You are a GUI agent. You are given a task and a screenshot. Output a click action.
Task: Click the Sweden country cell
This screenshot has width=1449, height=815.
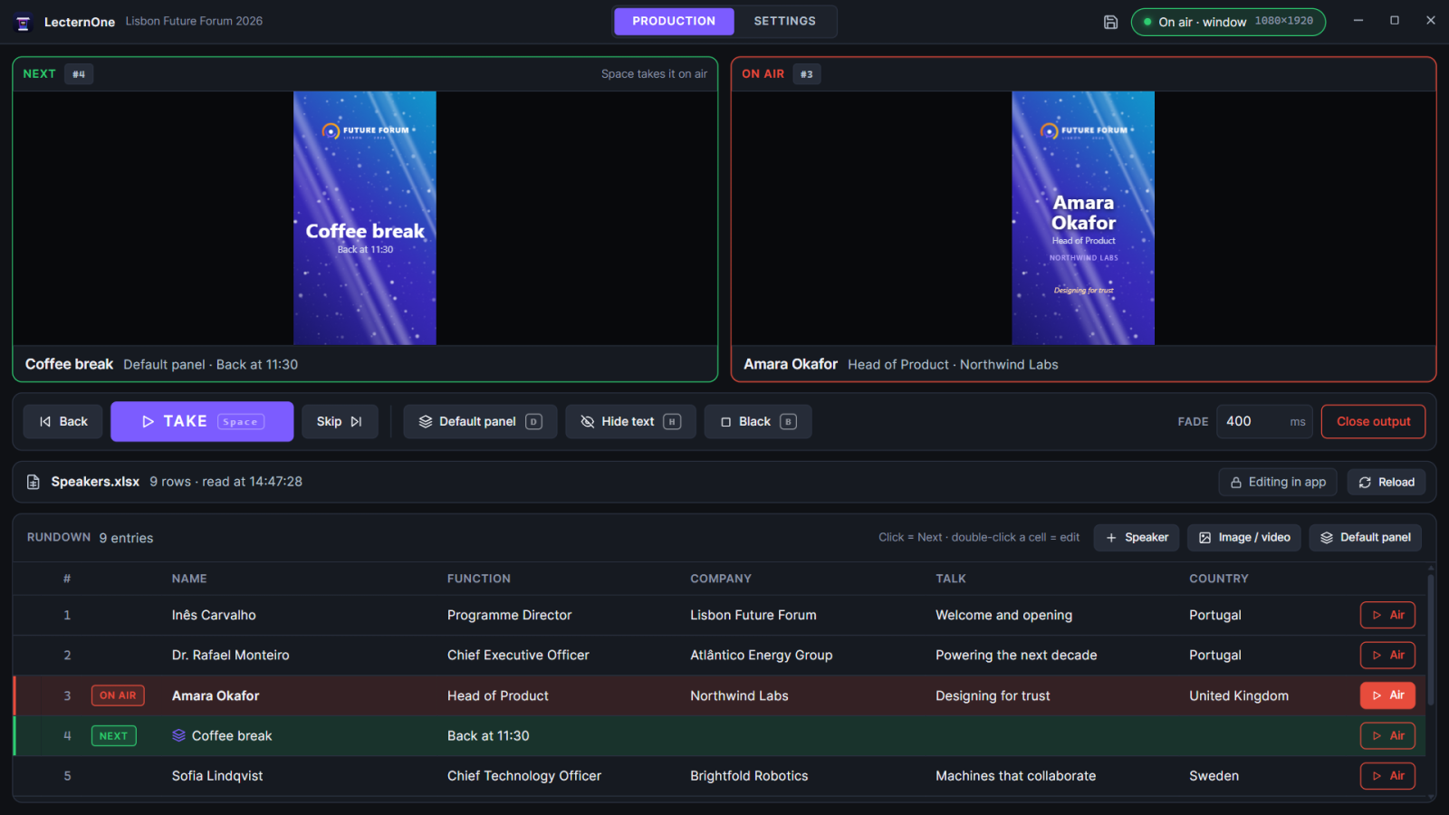pos(1214,776)
